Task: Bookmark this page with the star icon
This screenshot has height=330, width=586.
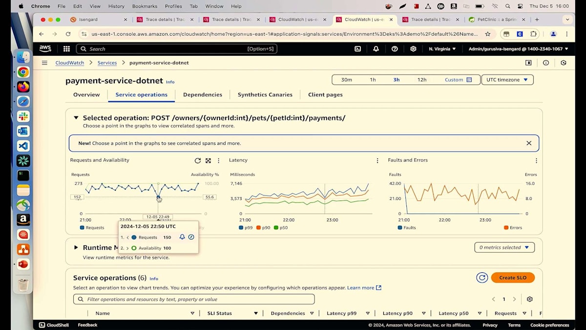Action: point(488,34)
